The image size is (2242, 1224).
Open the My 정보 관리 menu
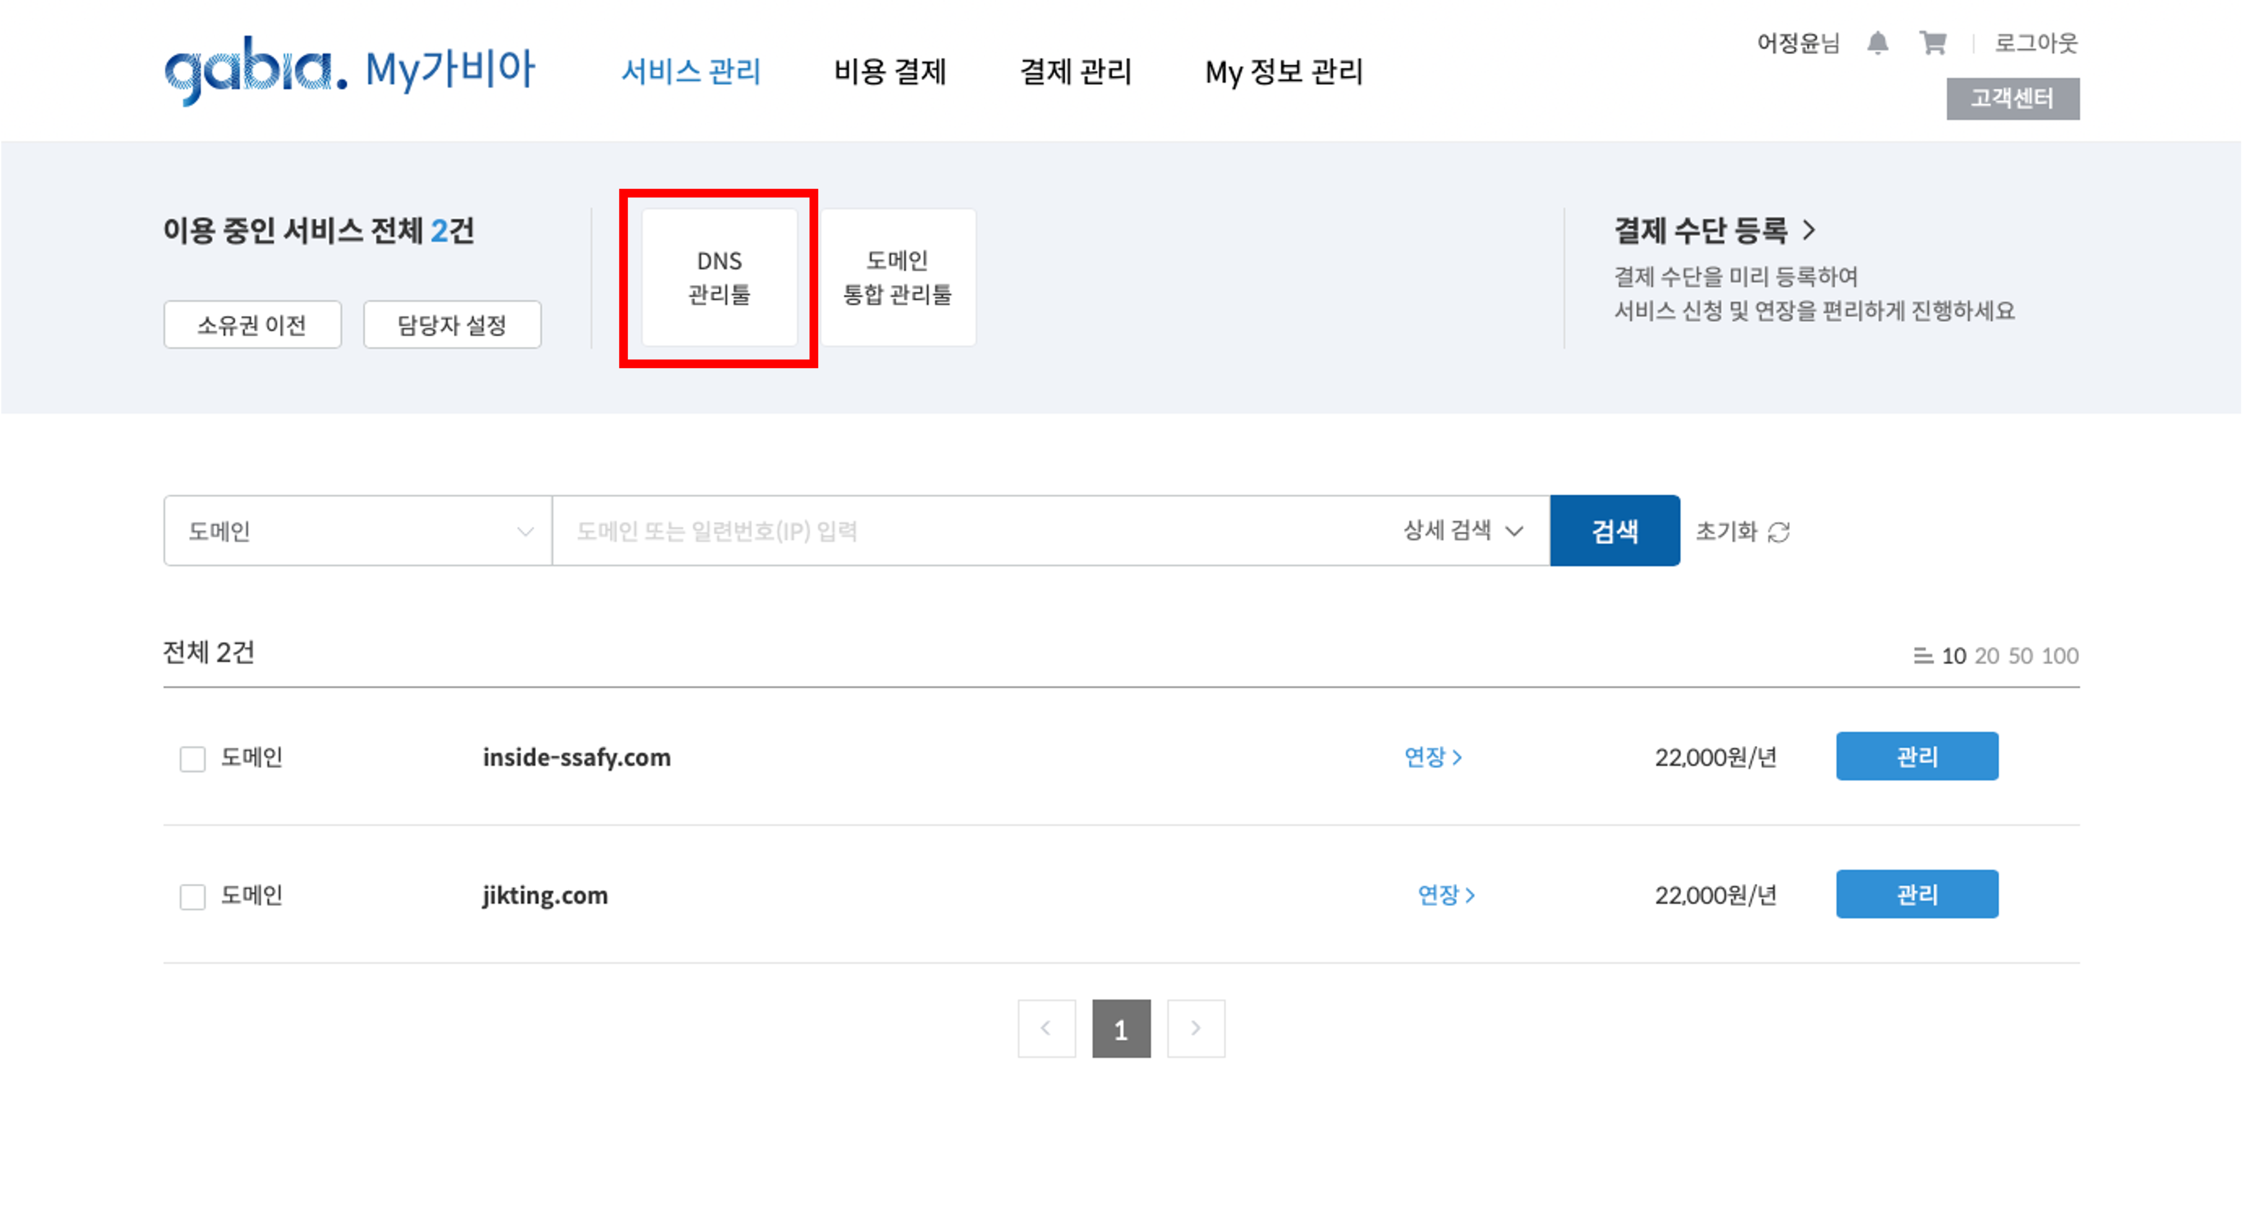(x=1283, y=71)
